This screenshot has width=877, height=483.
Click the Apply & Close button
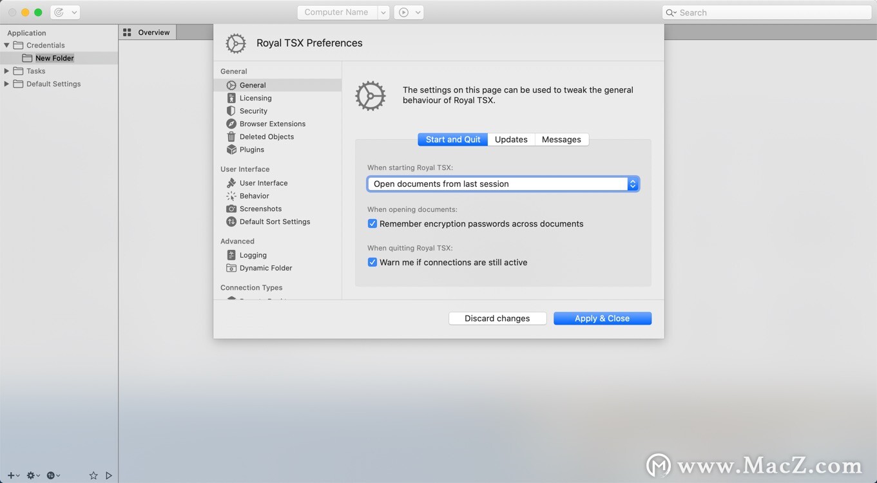pyautogui.click(x=602, y=318)
